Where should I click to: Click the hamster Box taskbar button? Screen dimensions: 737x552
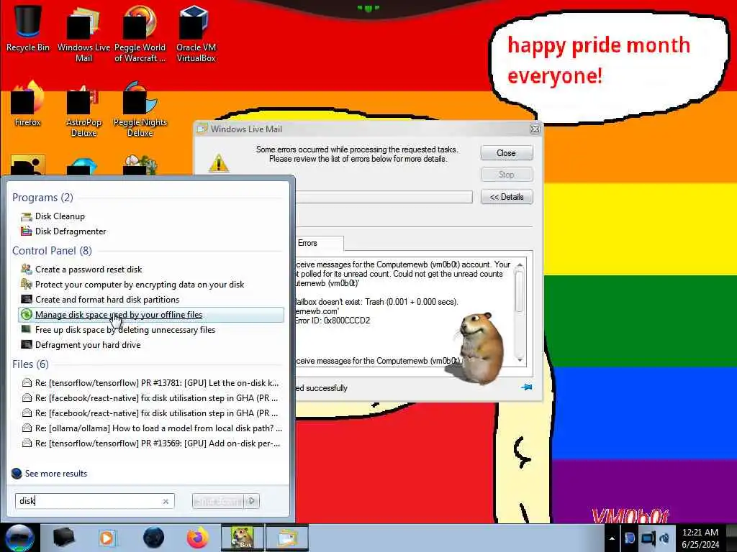click(243, 538)
